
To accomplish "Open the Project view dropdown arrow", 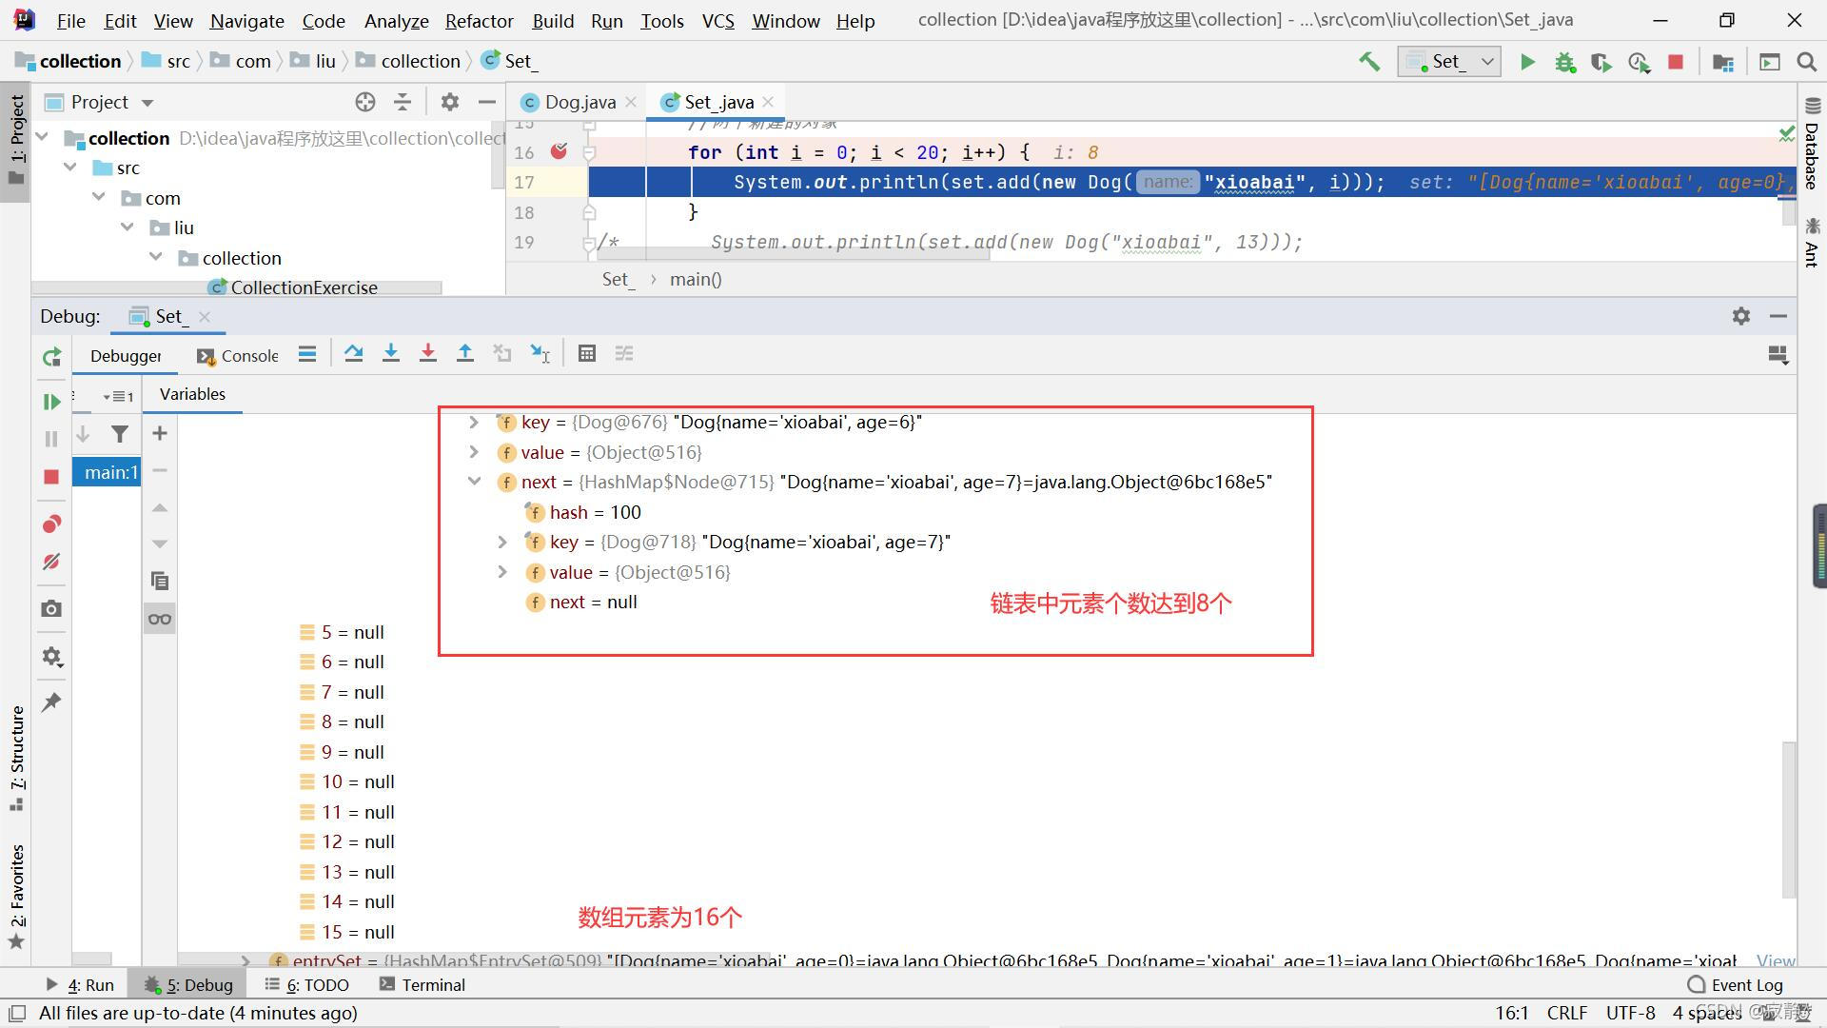I will (147, 103).
